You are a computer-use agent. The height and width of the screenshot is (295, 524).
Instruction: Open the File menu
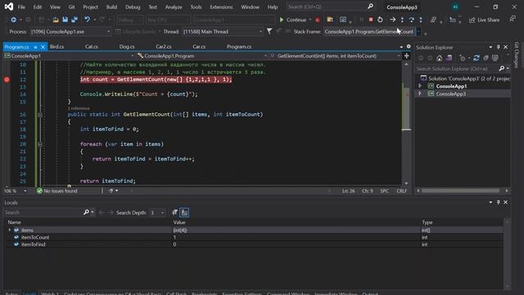(21, 7)
